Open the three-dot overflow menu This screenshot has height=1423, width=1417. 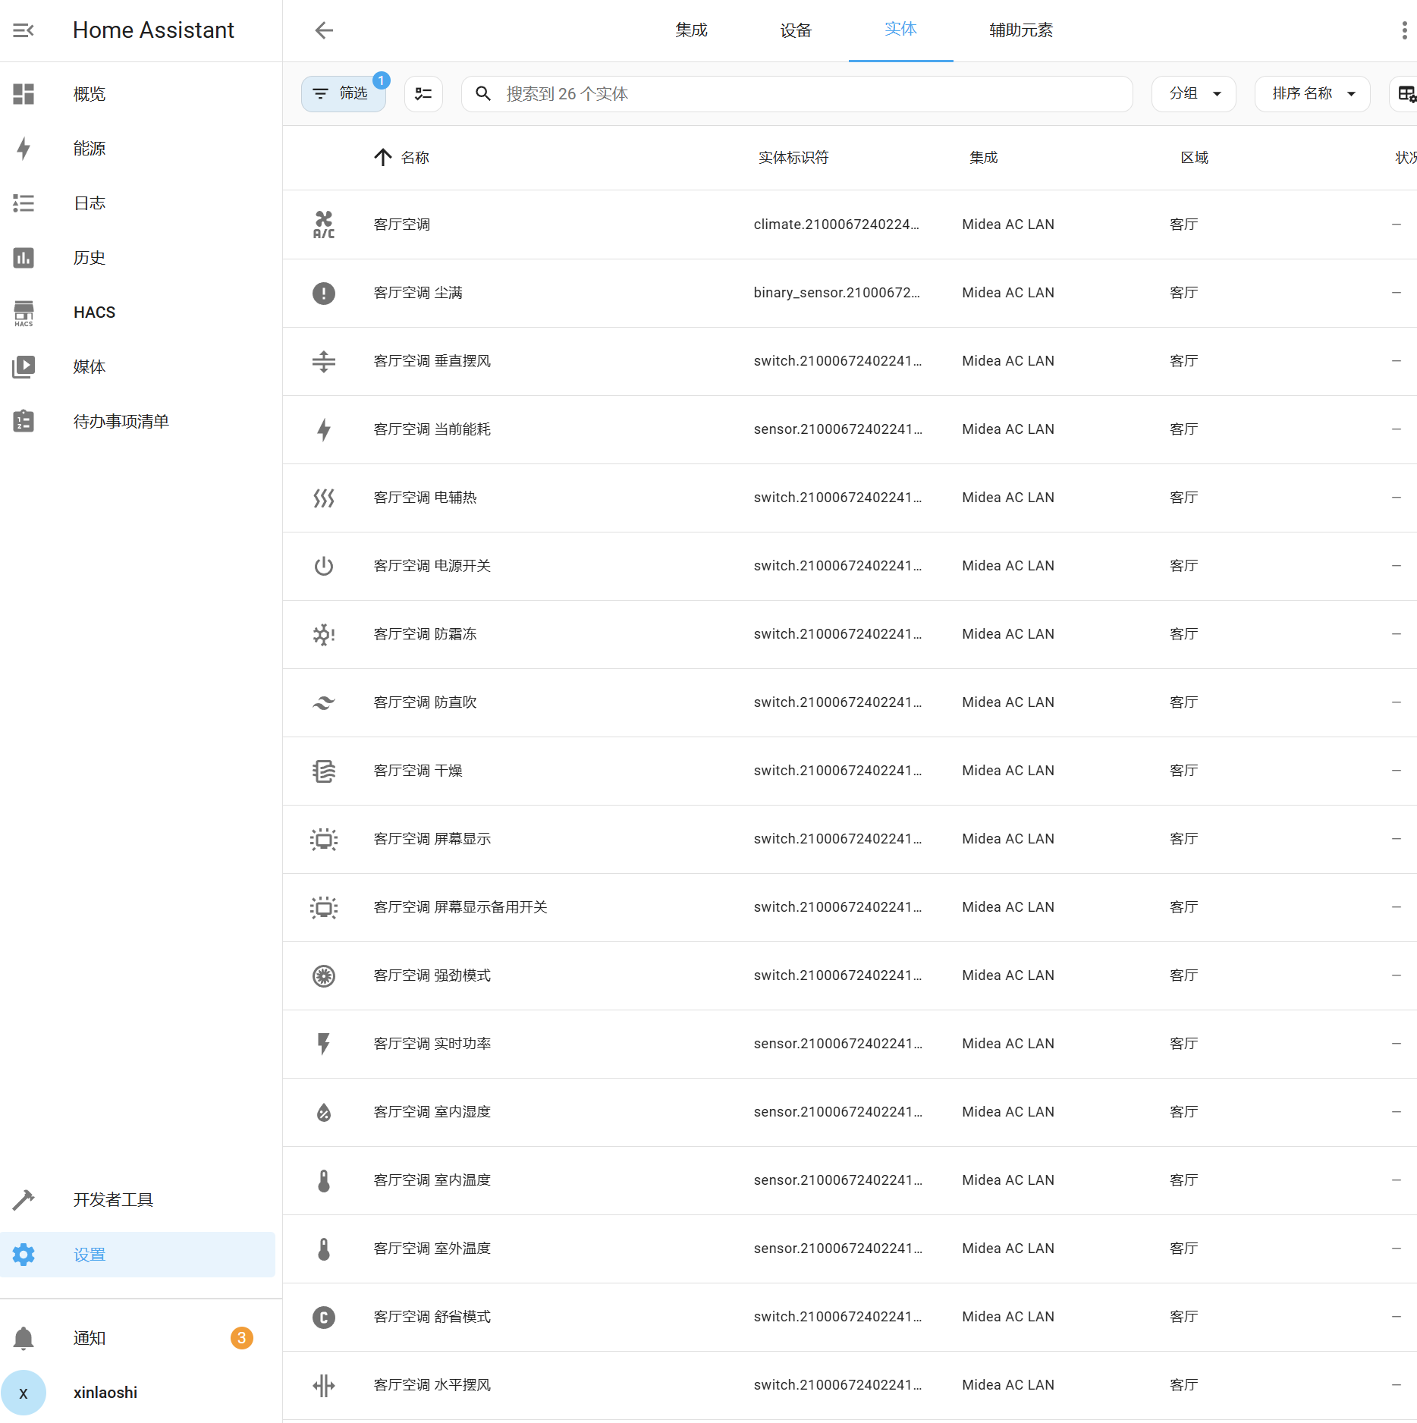click(x=1404, y=30)
